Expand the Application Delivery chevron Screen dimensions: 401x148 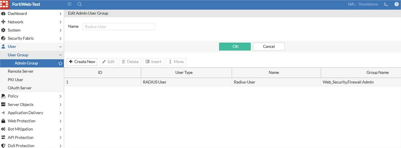tap(60, 113)
